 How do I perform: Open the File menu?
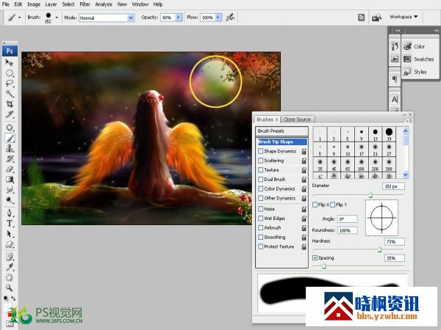point(6,4)
